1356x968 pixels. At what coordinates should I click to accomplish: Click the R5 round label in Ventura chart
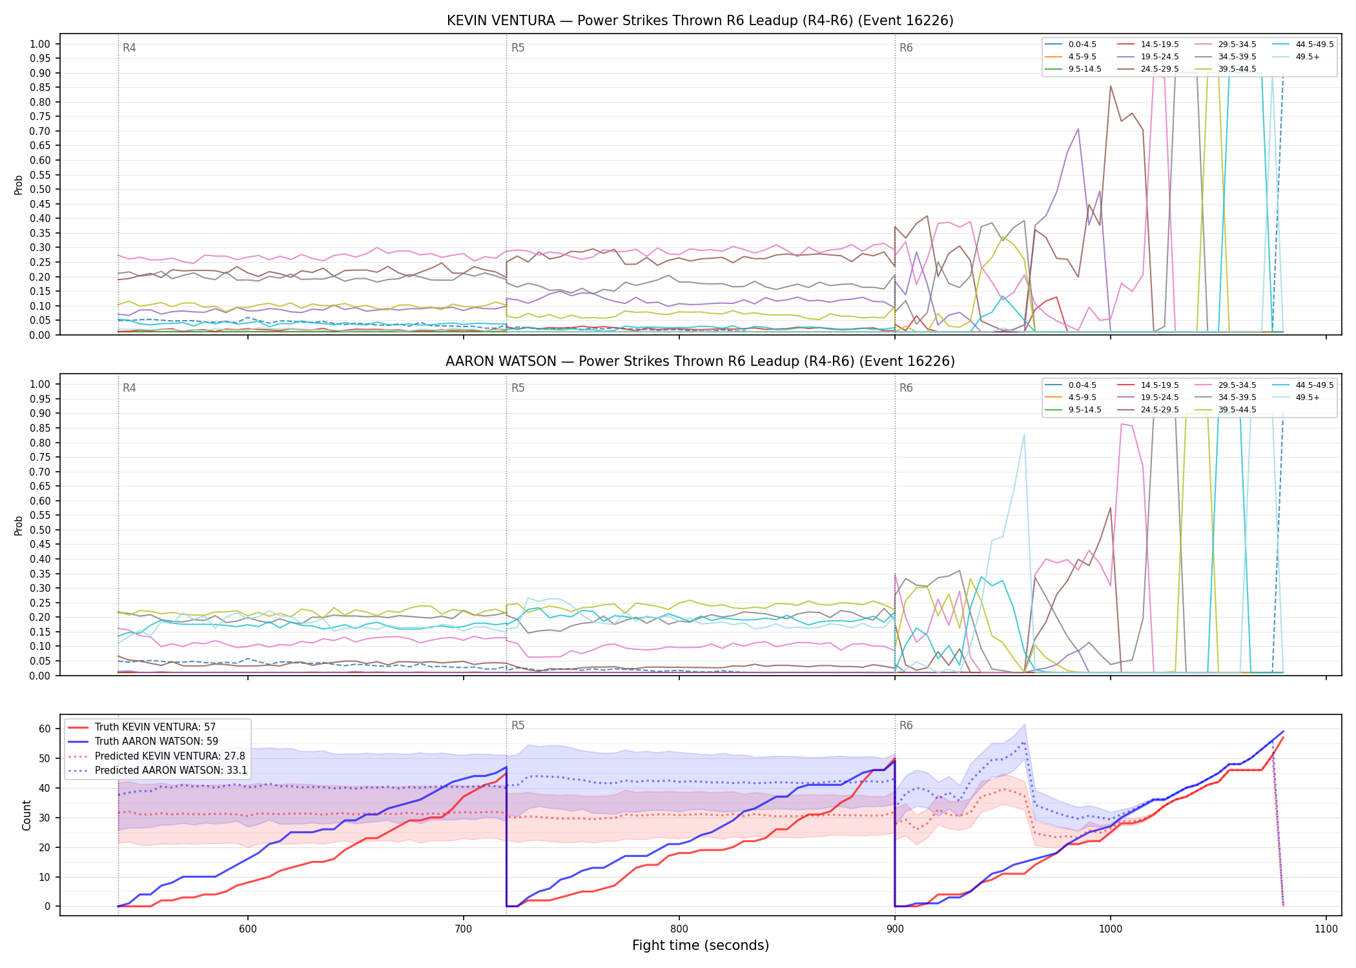click(518, 48)
